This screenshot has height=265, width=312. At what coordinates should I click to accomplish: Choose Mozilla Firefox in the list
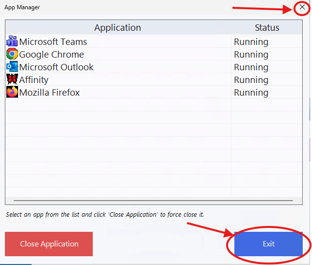tap(49, 93)
